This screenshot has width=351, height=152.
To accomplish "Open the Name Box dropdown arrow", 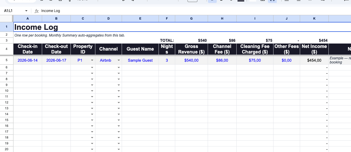I will tap(26, 11).
